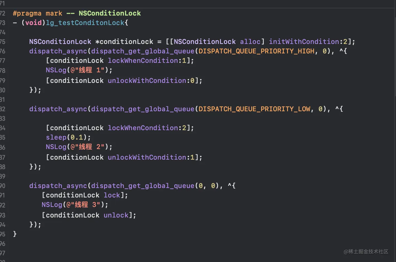Click the NSLog "线程 1" line
The height and width of the screenshot is (262, 396).
pos(79,70)
